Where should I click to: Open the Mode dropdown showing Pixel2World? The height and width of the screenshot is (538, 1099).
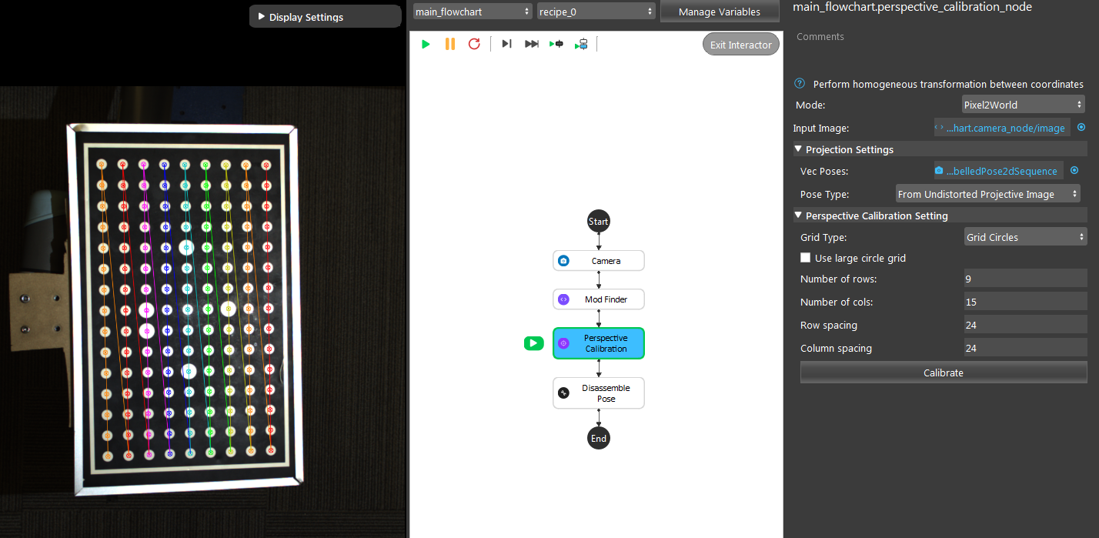coord(1023,105)
